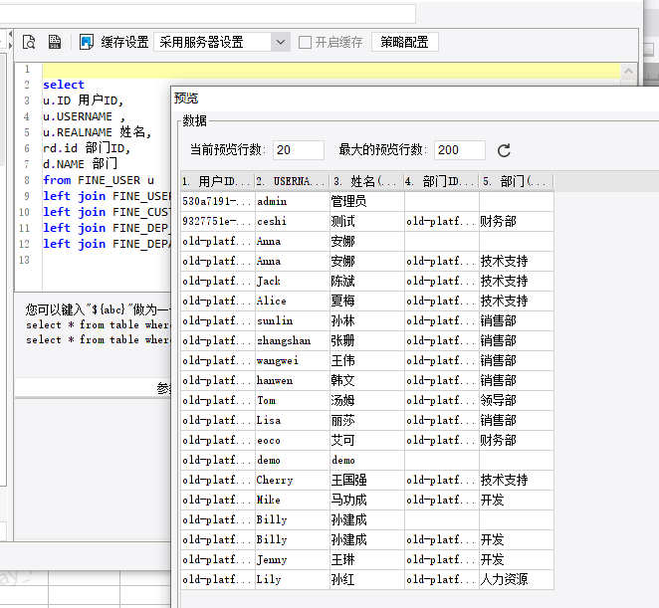
Task: Select the zhangshan username cell
Action: 292,340
